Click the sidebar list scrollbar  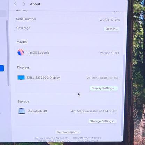coord(8,53)
